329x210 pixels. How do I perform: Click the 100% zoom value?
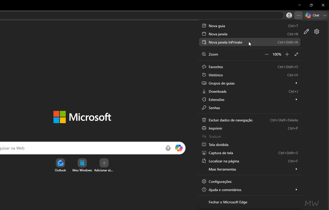coord(277,54)
